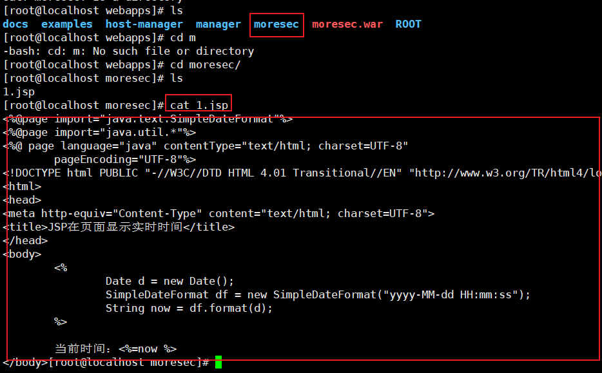602x373 pixels.
Task: Click the String now = df.format(d) line
Action: pos(189,308)
